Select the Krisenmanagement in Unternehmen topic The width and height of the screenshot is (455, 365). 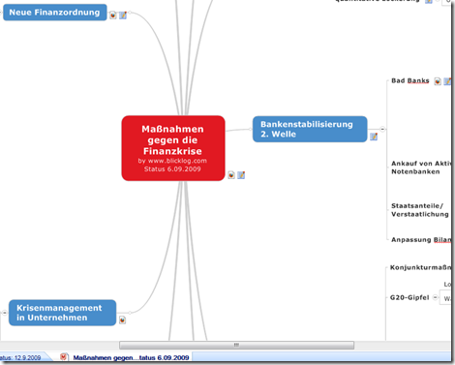62,313
